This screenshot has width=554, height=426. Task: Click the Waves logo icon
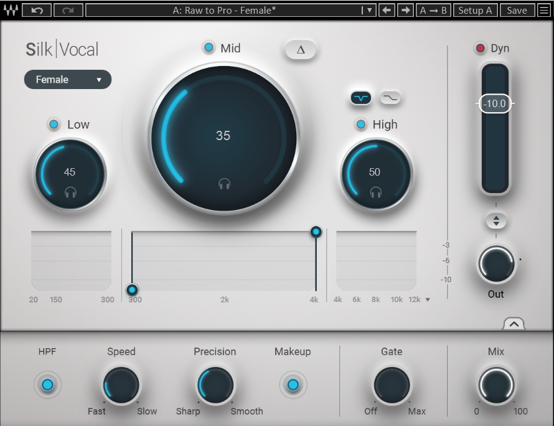pyautogui.click(x=11, y=10)
